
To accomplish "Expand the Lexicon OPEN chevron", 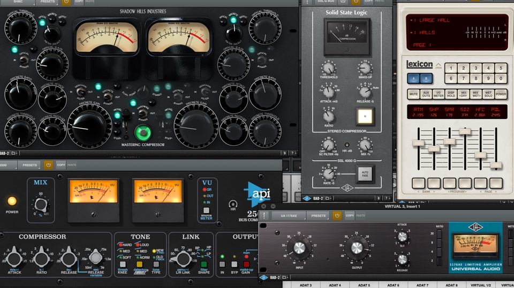I will (x=439, y=65).
